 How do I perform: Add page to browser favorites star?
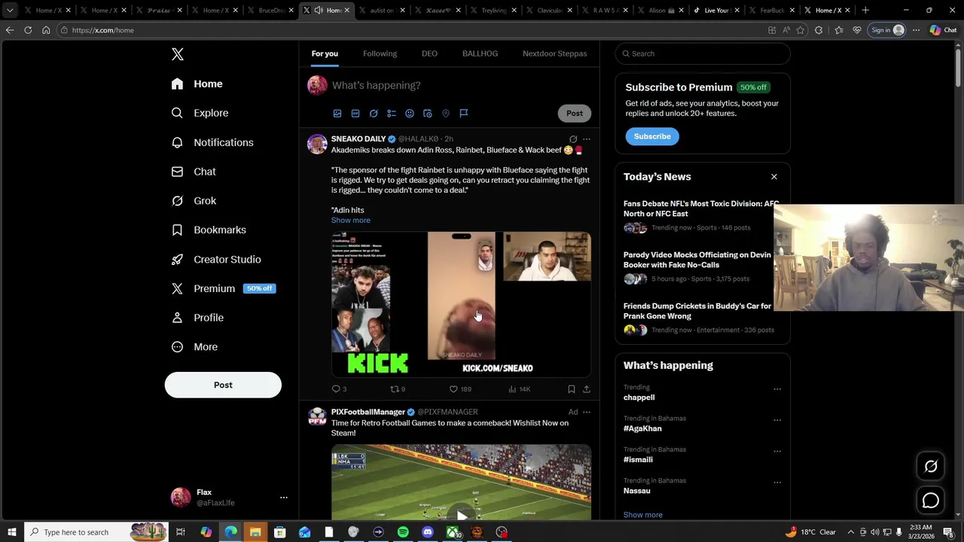pyautogui.click(x=801, y=30)
